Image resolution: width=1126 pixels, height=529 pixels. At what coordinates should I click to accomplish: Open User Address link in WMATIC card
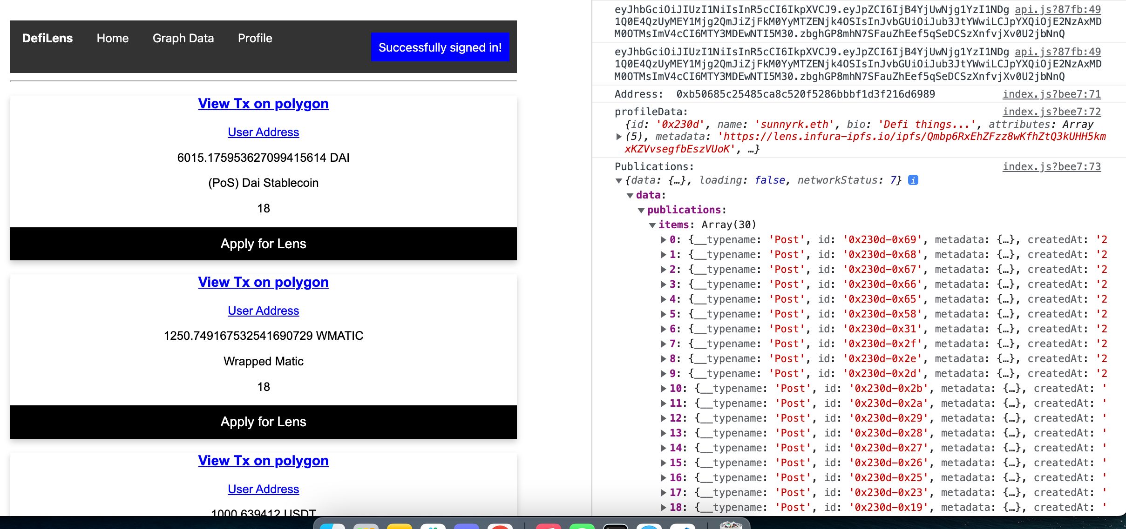[264, 311]
